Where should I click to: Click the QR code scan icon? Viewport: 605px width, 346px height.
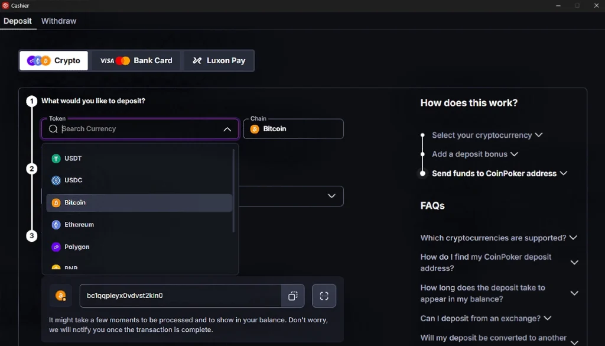(x=324, y=296)
